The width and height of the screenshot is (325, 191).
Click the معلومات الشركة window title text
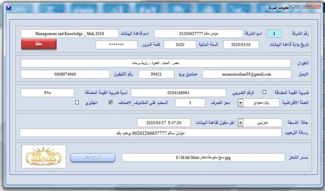(279, 7)
